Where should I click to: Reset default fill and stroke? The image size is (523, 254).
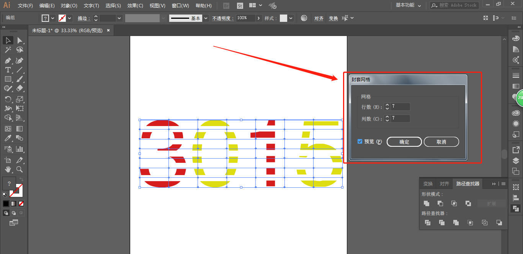pyautogui.click(x=5, y=195)
